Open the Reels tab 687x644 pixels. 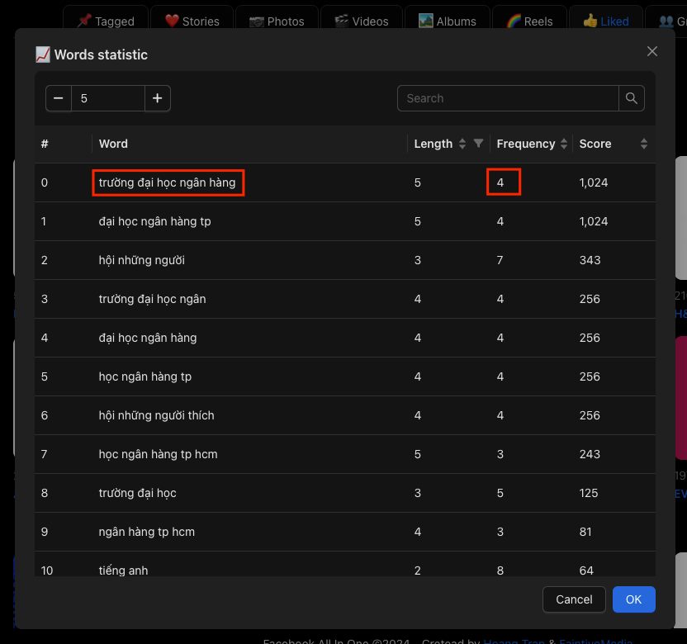pos(529,21)
